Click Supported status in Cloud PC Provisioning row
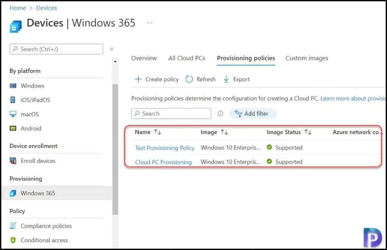 289,162
